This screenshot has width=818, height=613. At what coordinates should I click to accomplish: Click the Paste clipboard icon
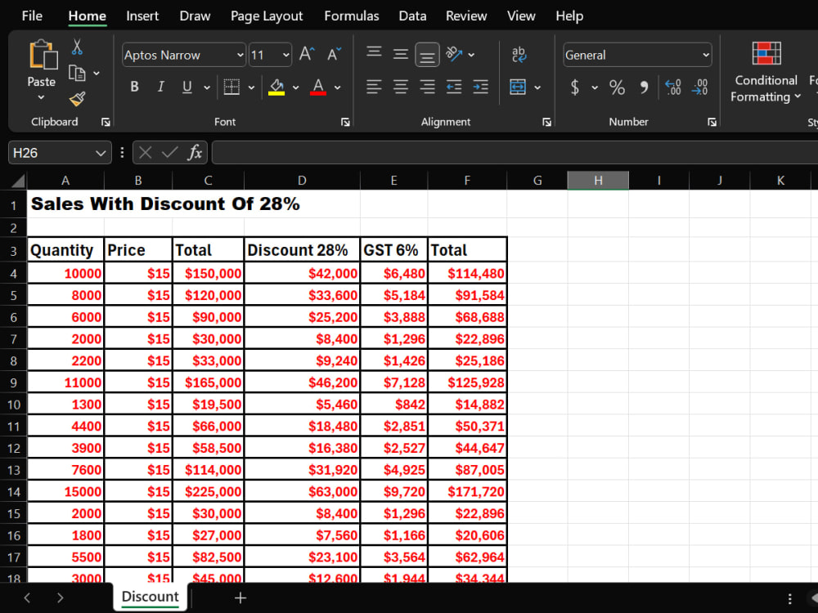[43, 54]
